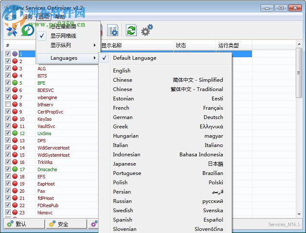This screenshot has height=233, width=306.
Task: Select Hungarian language
Action: (x=165, y=136)
